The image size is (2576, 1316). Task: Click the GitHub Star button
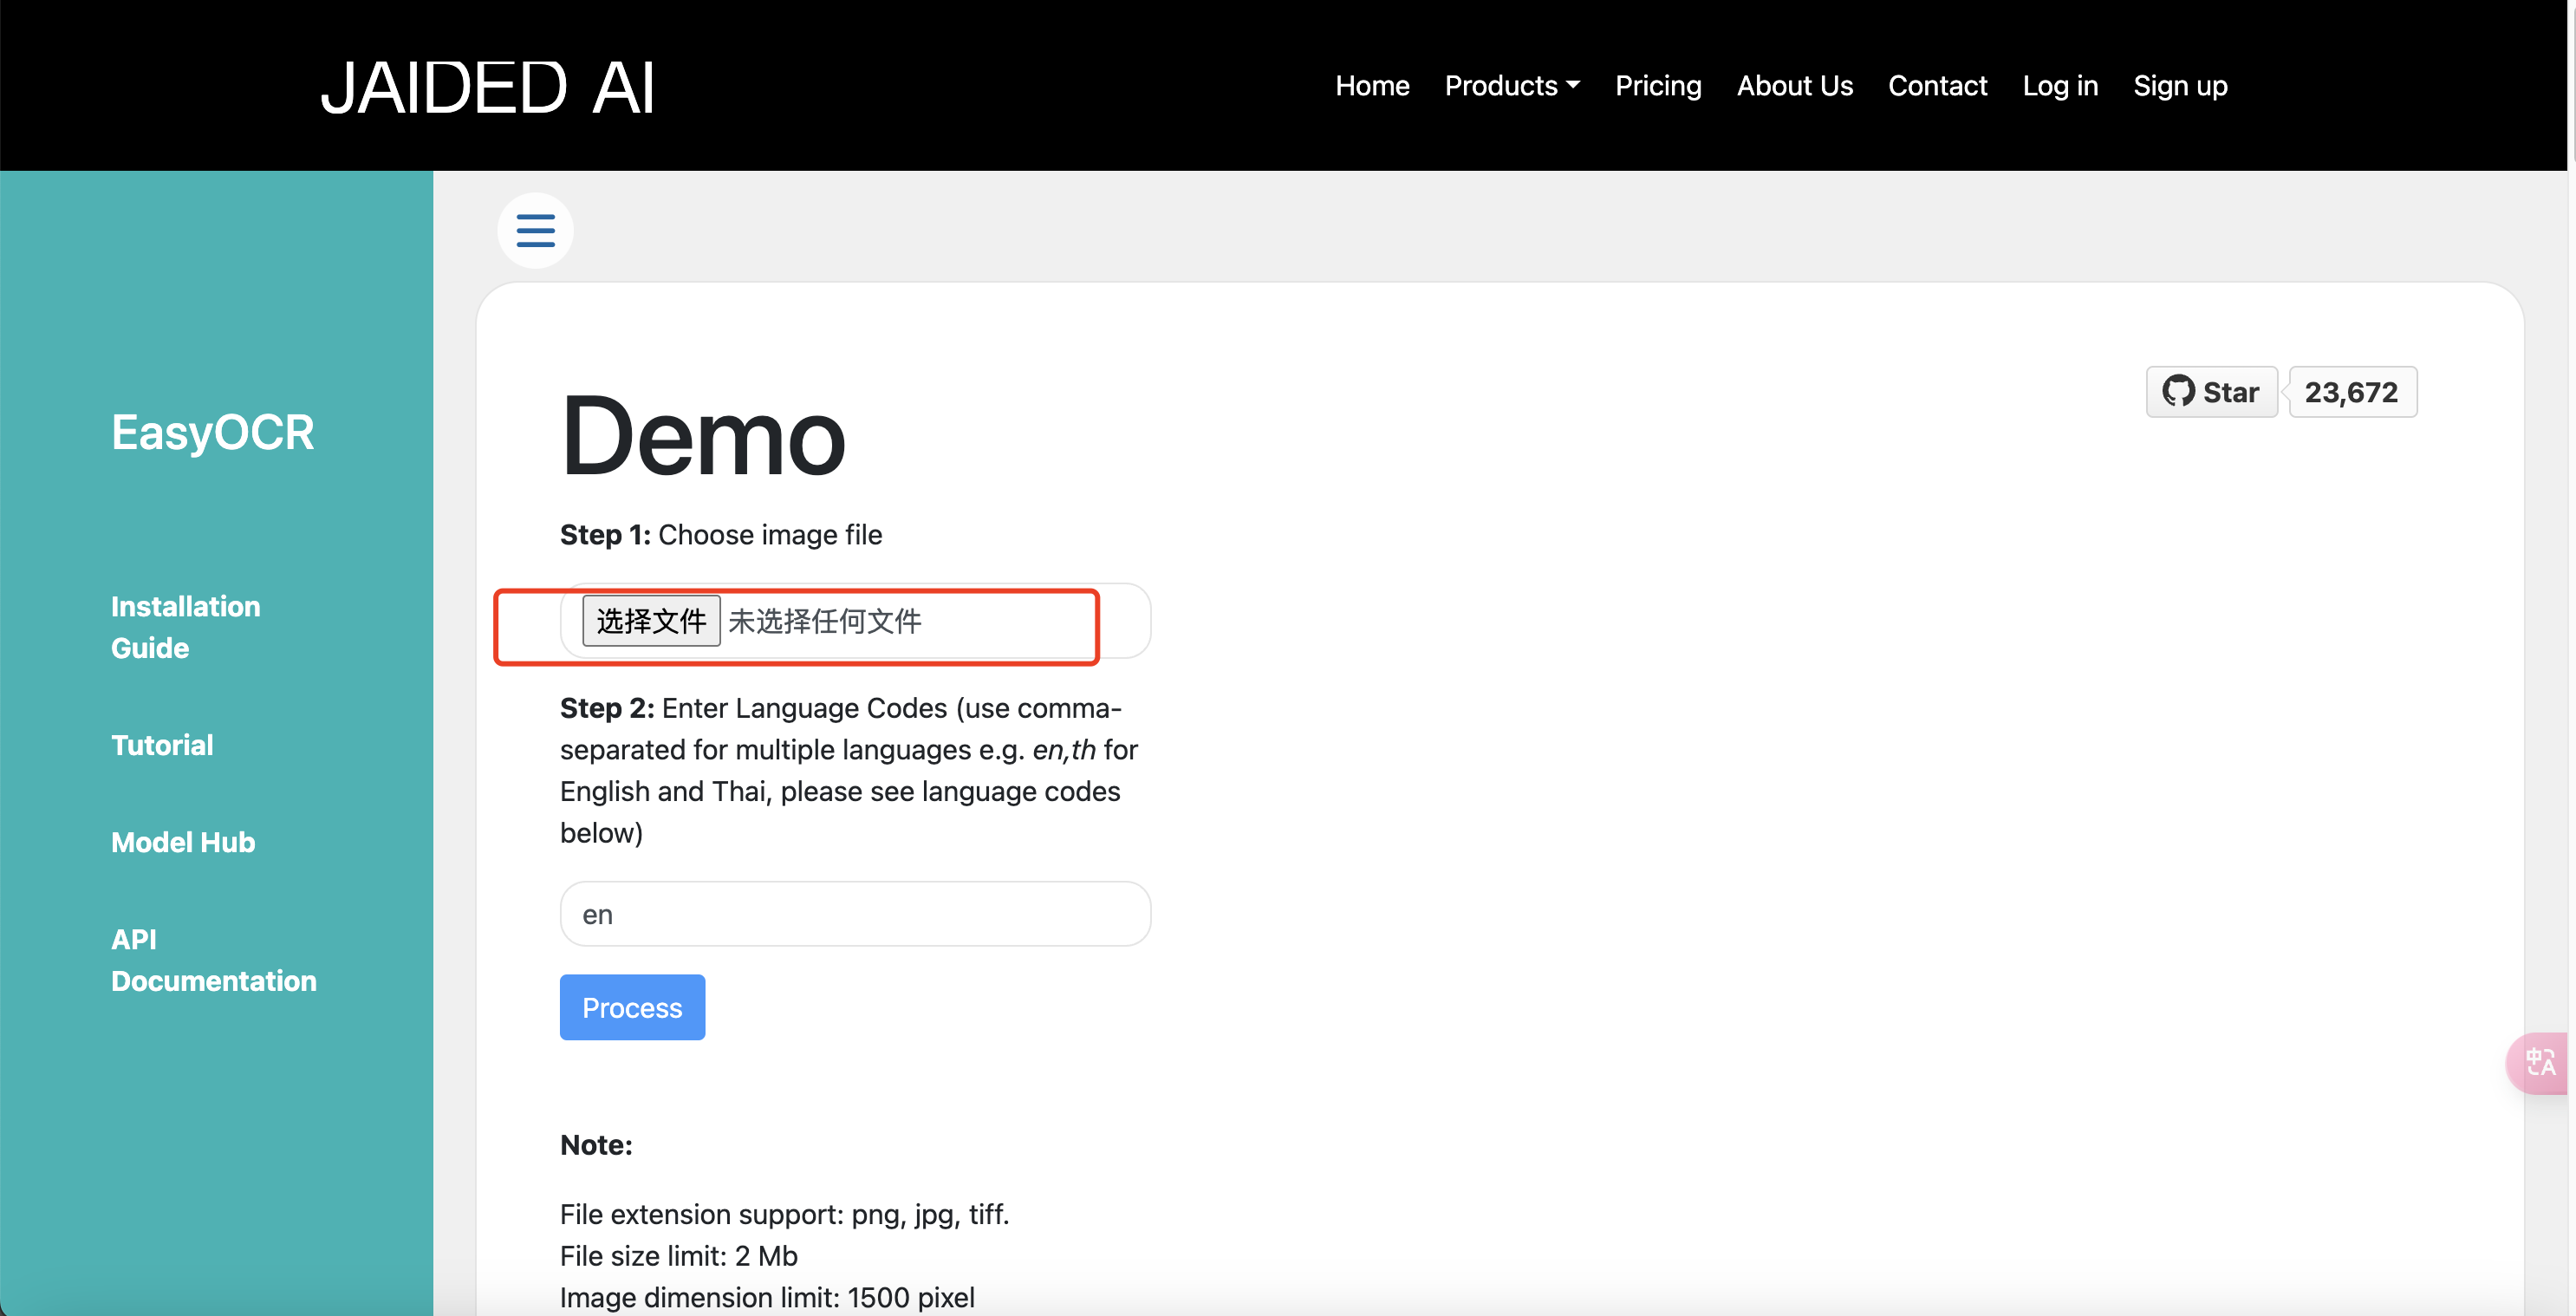[x=2210, y=392]
